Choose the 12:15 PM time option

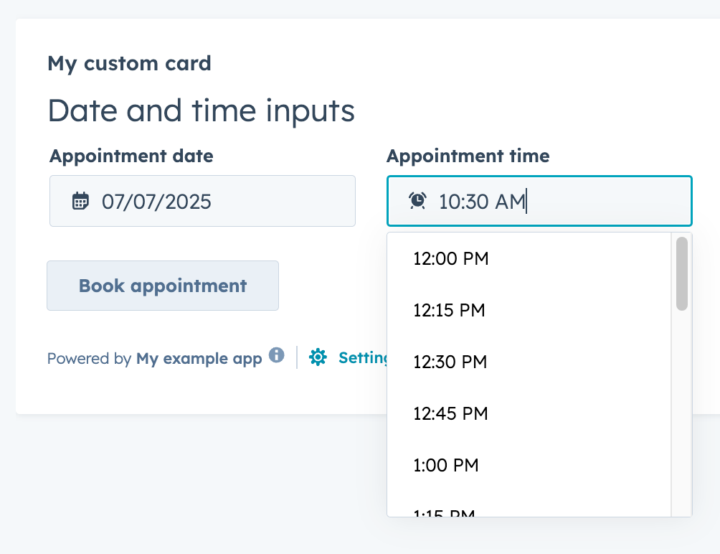(x=449, y=311)
